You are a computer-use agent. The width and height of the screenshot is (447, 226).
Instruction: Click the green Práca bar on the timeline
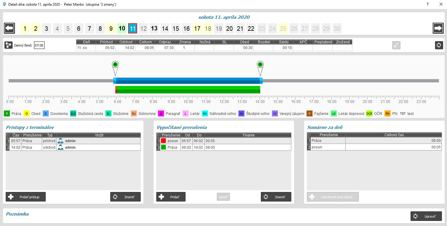pyautogui.click(x=188, y=90)
